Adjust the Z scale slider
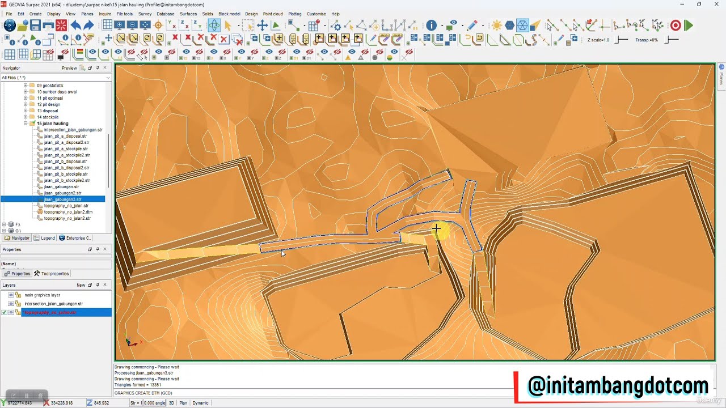 click(622, 40)
